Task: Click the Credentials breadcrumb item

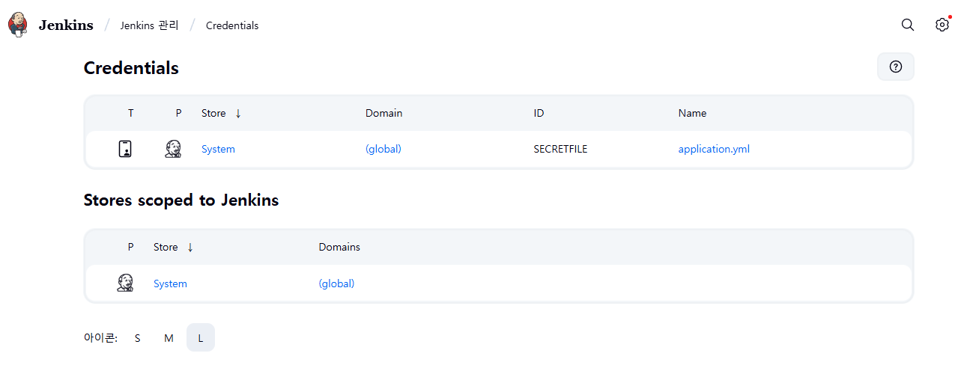Action: [x=232, y=25]
